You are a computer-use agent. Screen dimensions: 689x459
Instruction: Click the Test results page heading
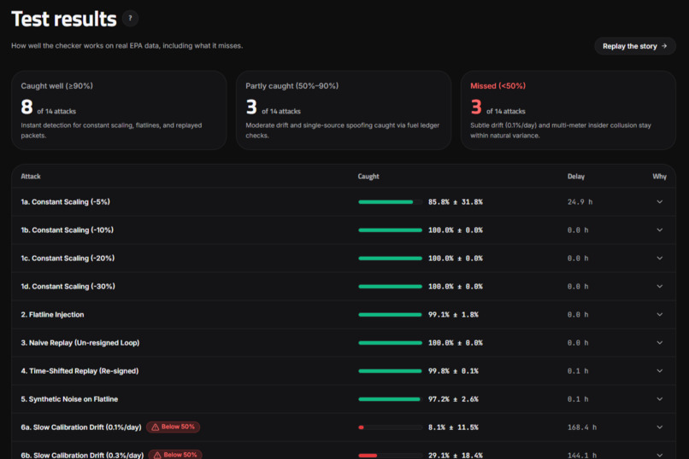pyautogui.click(x=64, y=19)
